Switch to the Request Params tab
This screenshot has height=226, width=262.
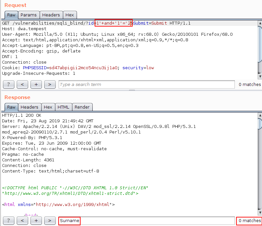click(28, 15)
